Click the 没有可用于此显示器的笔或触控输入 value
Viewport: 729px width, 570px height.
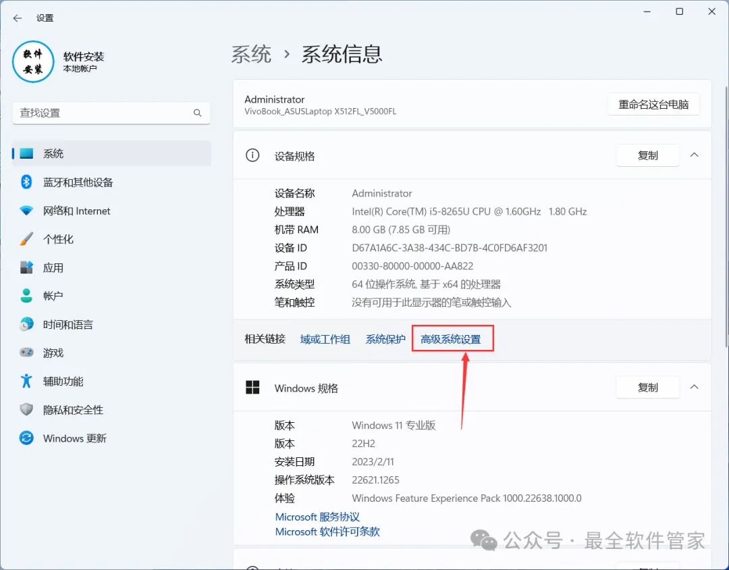(x=431, y=303)
